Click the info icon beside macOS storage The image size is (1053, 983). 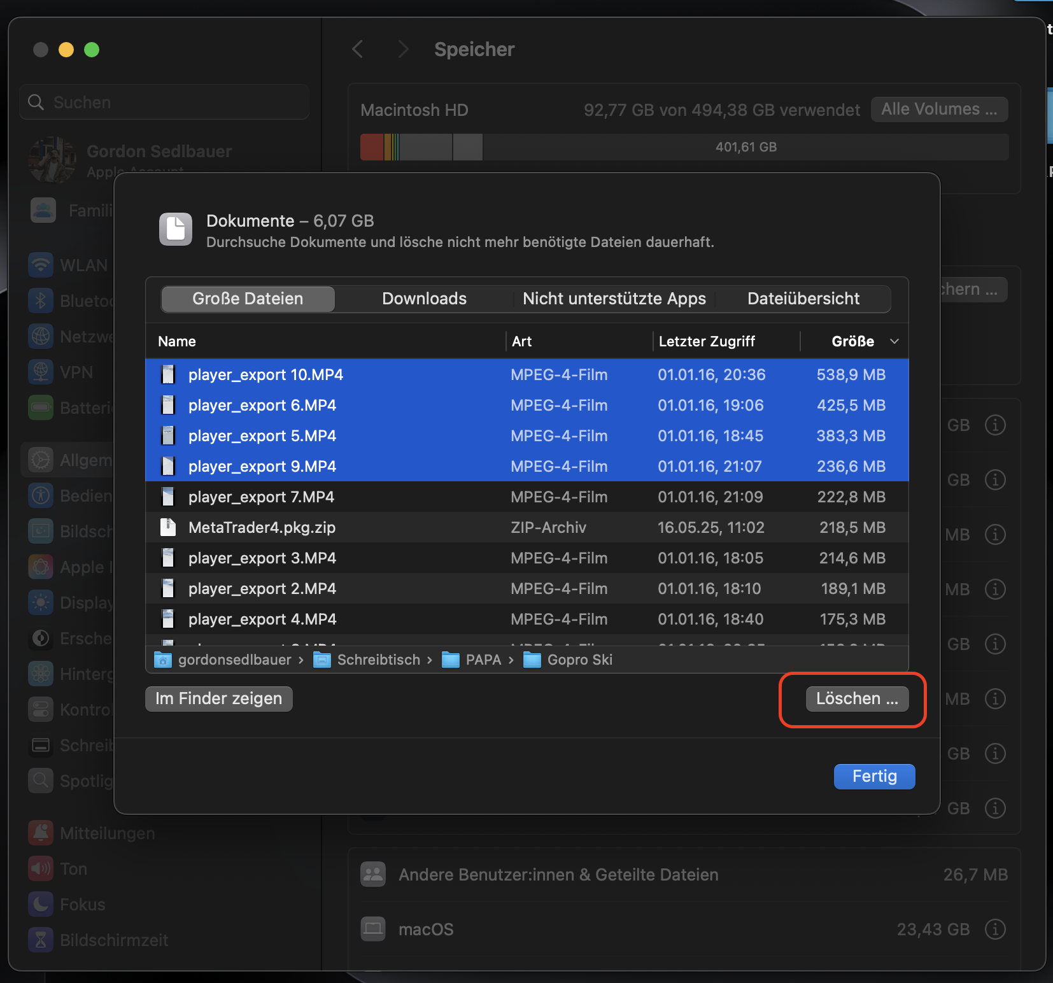coord(995,930)
